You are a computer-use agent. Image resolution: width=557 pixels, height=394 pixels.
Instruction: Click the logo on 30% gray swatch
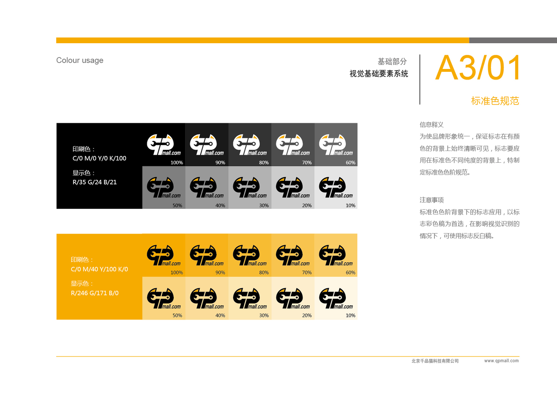pyautogui.click(x=250, y=188)
